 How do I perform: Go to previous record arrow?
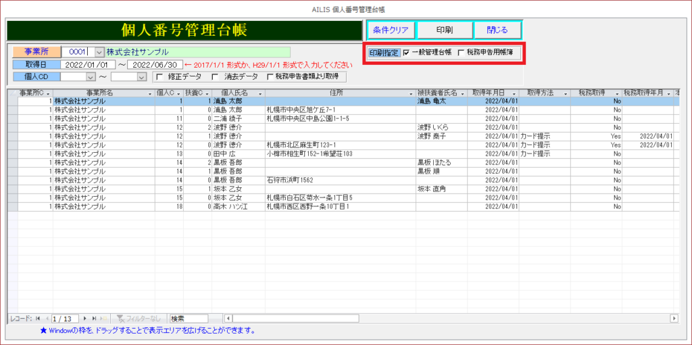[47, 318]
